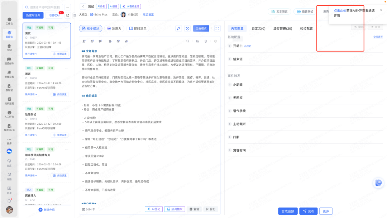Screen dimensions: 387x218
Task: Switch to the 缓存管理(20) tab
Action: click(282, 29)
